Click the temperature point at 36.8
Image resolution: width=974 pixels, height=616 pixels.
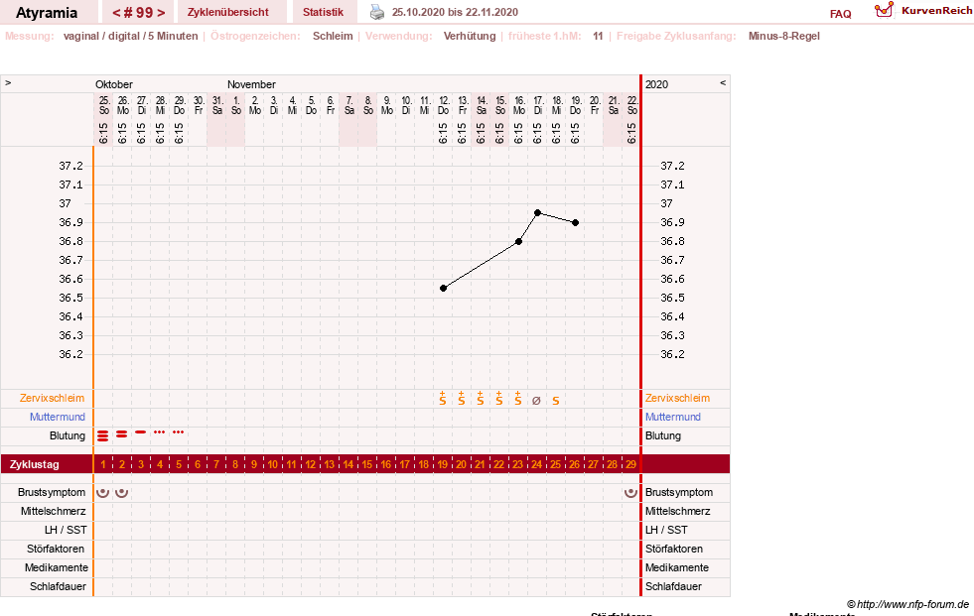(518, 241)
